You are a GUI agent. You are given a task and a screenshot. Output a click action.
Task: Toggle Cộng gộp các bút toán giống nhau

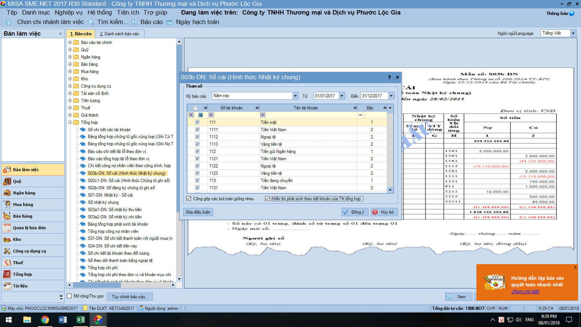pyautogui.click(x=189, y=199)
